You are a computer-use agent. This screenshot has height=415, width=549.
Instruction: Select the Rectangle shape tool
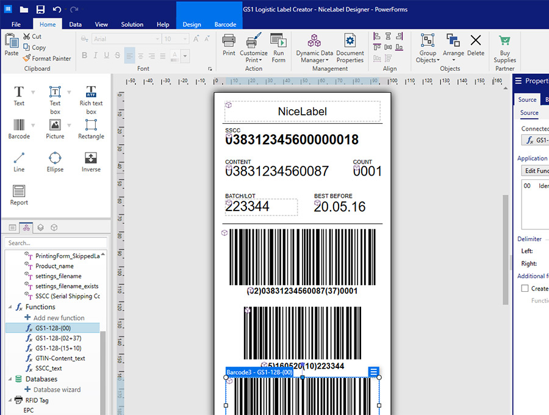91,129
